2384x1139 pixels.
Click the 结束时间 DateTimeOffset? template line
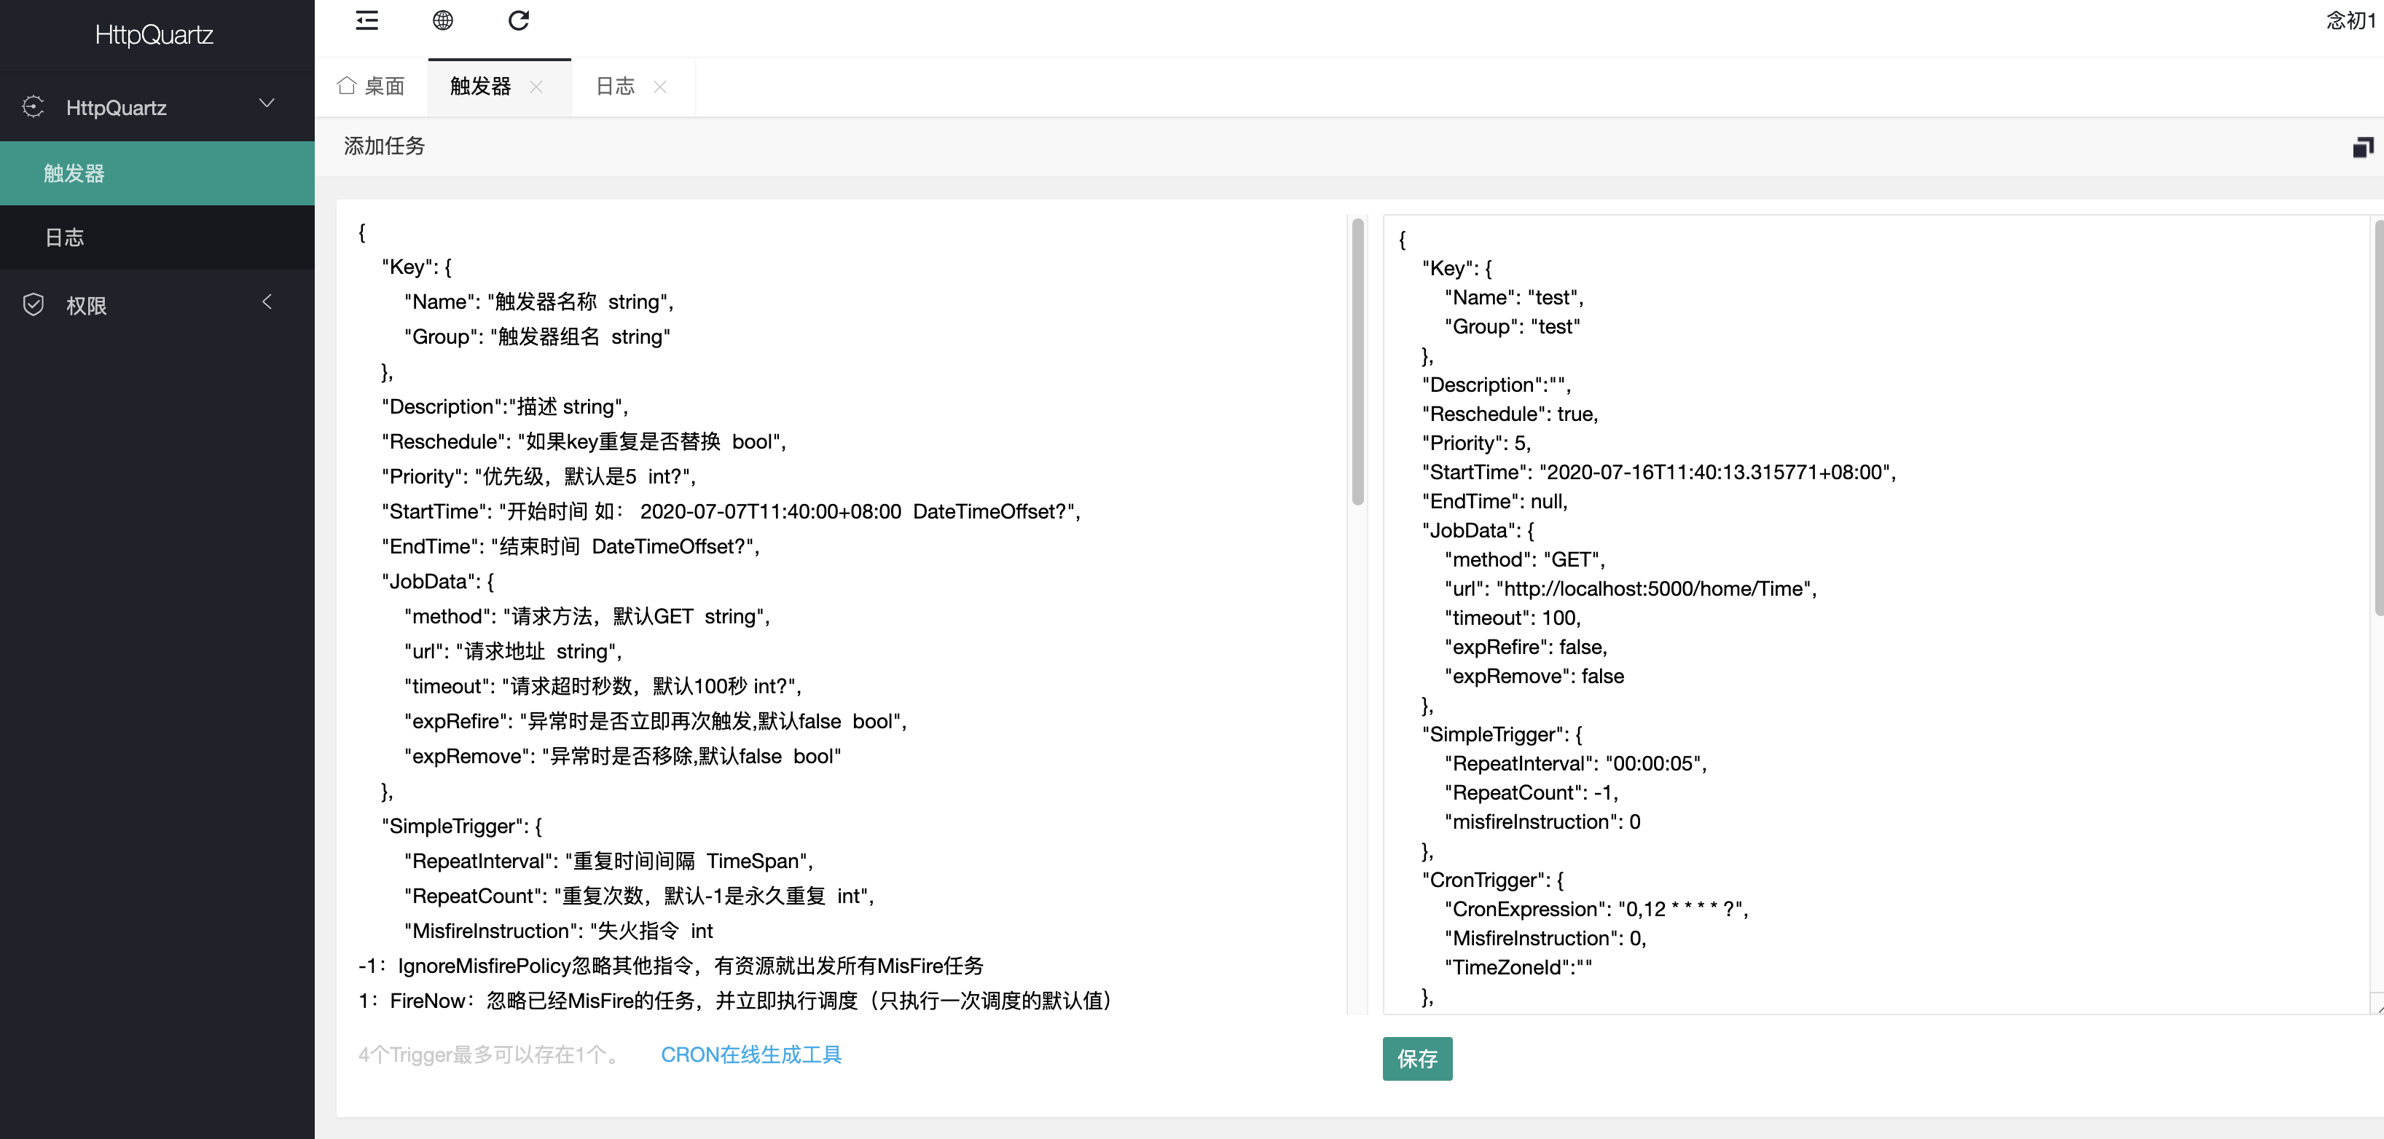(x=570, y=547)
